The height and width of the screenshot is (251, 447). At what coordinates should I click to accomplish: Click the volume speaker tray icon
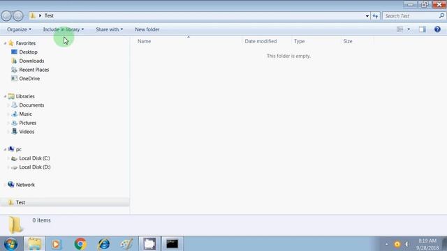click(x=406, y=244)
